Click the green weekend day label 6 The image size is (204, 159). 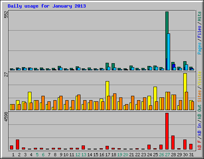tap(43, 155)
